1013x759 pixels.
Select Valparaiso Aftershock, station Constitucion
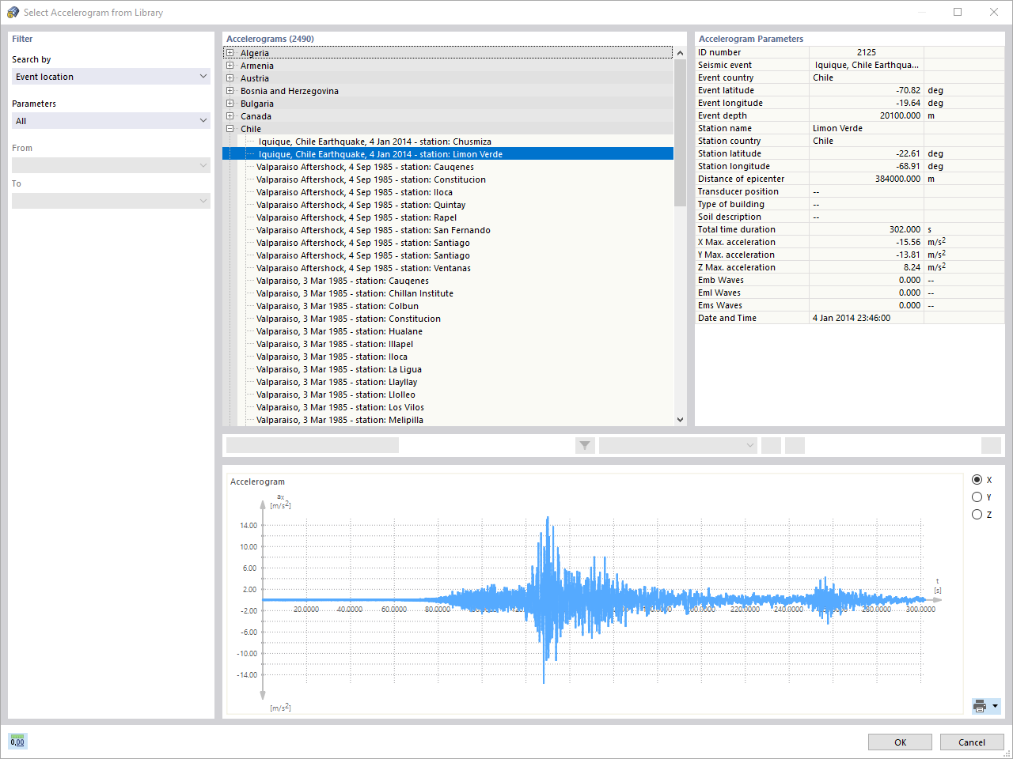[x=371, y=179]
